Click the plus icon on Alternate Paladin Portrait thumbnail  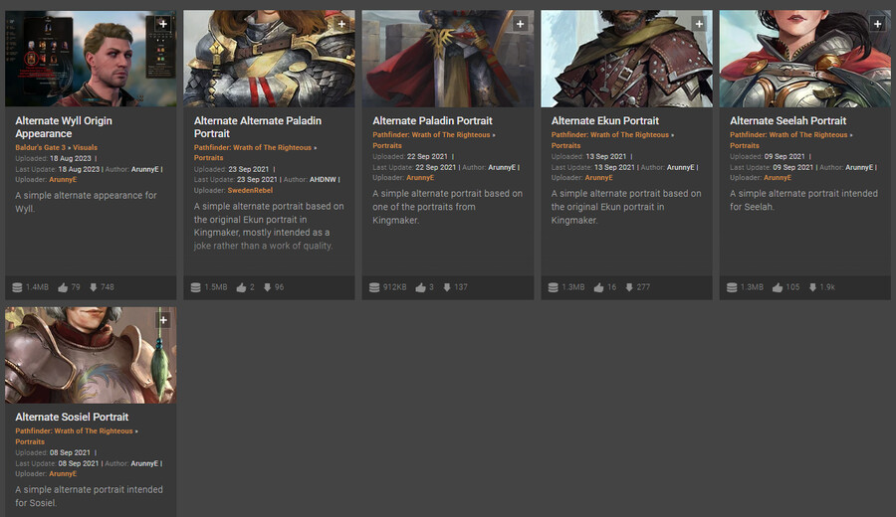[520, 24]
